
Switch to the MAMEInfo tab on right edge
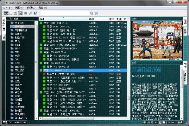pyautogui.click(x=185, y=78)
